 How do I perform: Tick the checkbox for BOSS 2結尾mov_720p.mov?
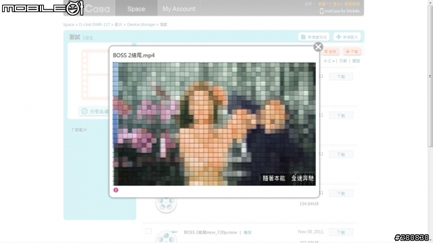(148, 231)
